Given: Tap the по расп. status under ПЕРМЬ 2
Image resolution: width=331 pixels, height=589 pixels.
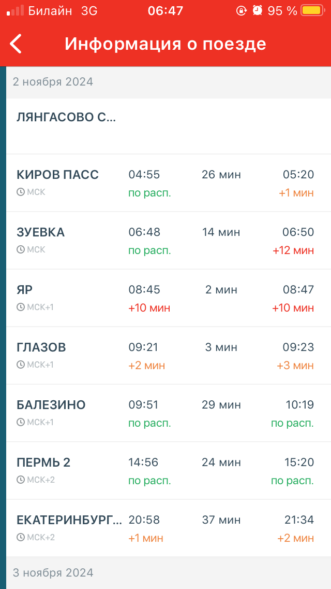Looking at the screenshot, I should [149, 480].
